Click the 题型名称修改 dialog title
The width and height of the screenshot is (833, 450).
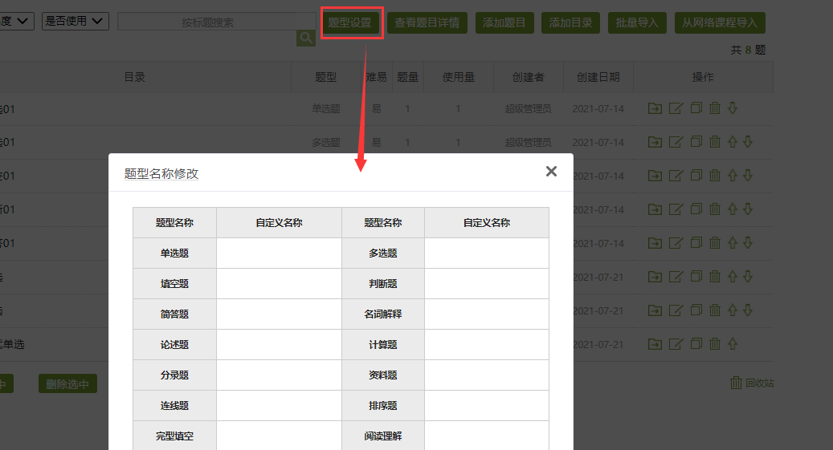coord(161,173)
